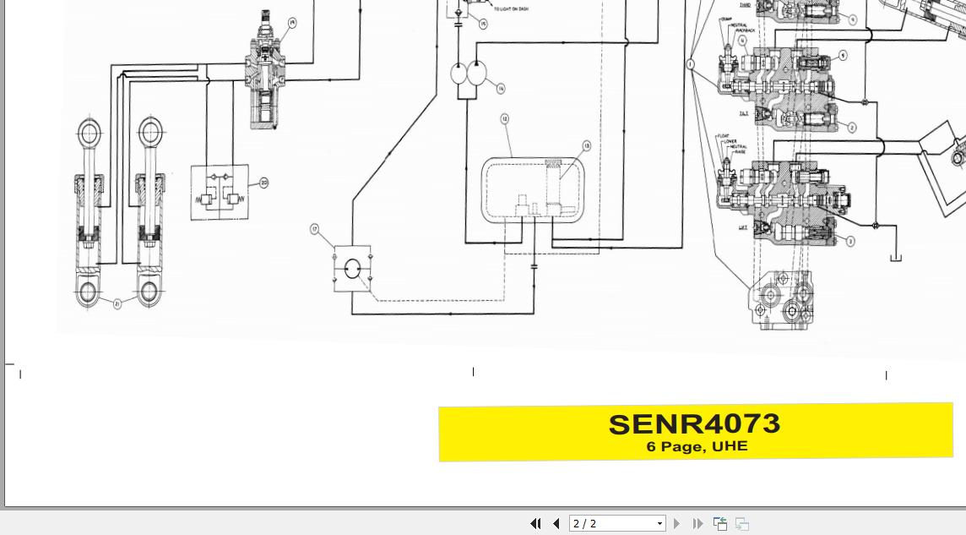Jump to the last page

click(697, 524)
